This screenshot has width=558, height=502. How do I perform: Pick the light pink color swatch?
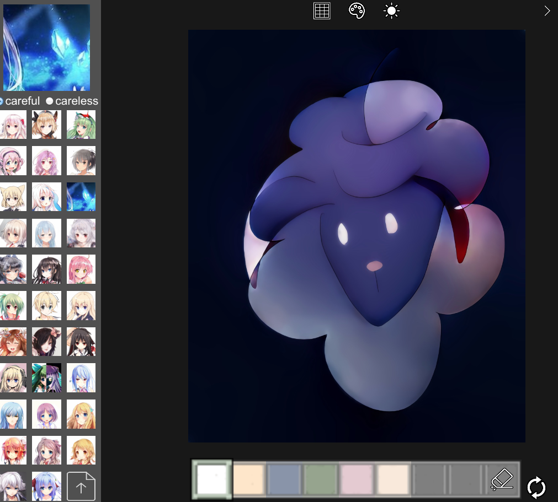coord(357,479)
